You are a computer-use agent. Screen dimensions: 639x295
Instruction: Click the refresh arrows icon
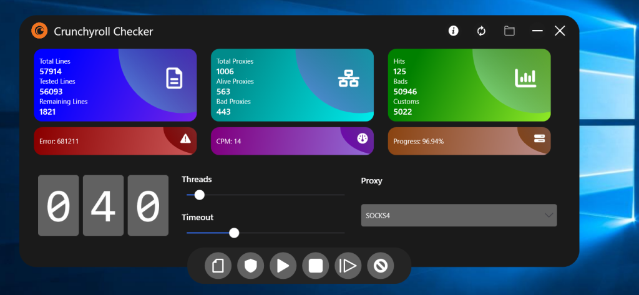(481, 31)
